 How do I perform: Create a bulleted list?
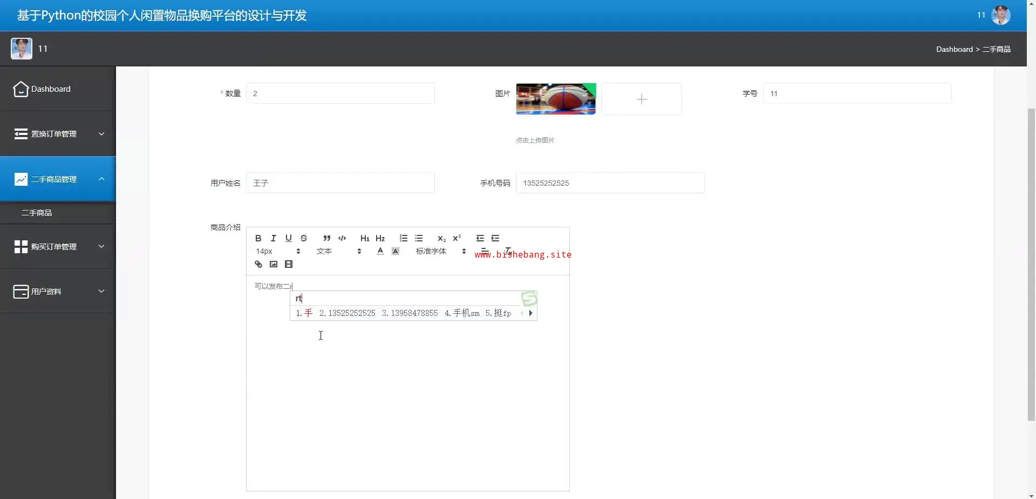click(x=418, y=238)
